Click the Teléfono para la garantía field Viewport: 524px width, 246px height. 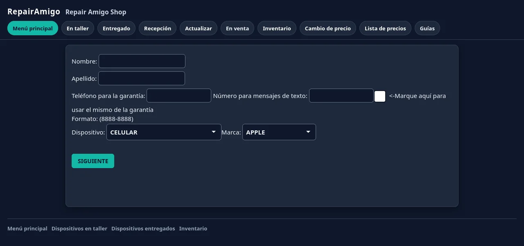[179, 96]
